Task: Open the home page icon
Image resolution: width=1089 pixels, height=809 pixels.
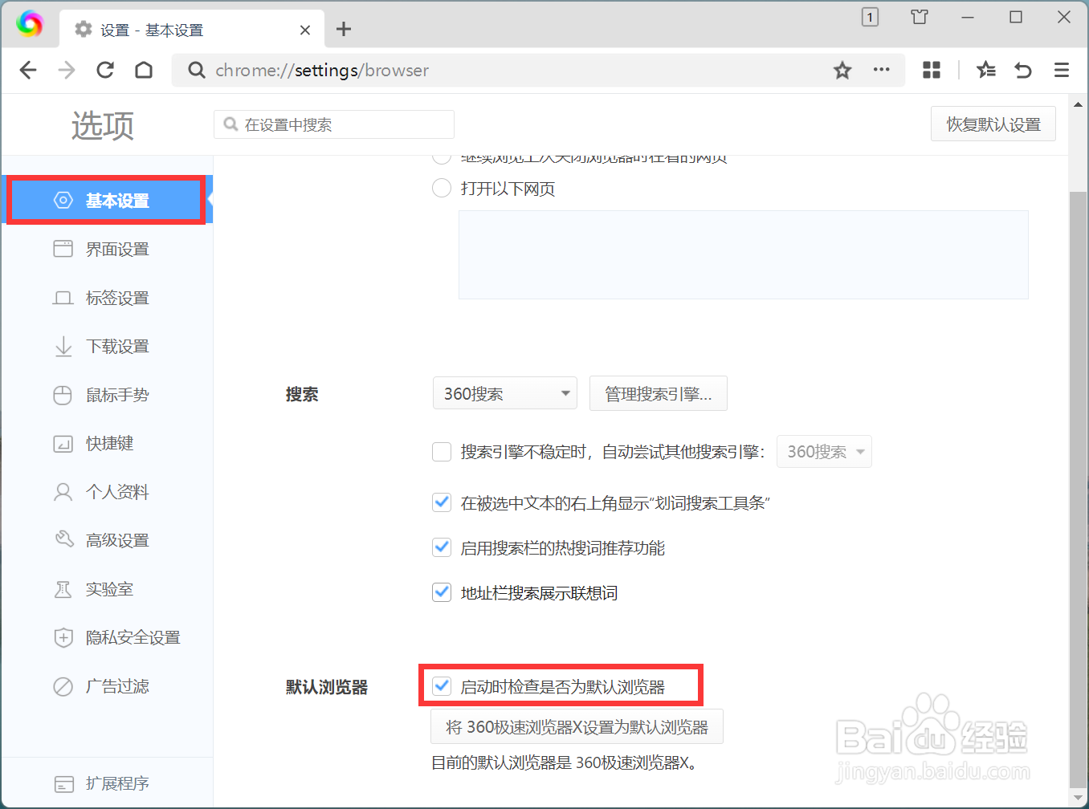Action: tap(144, 71)
